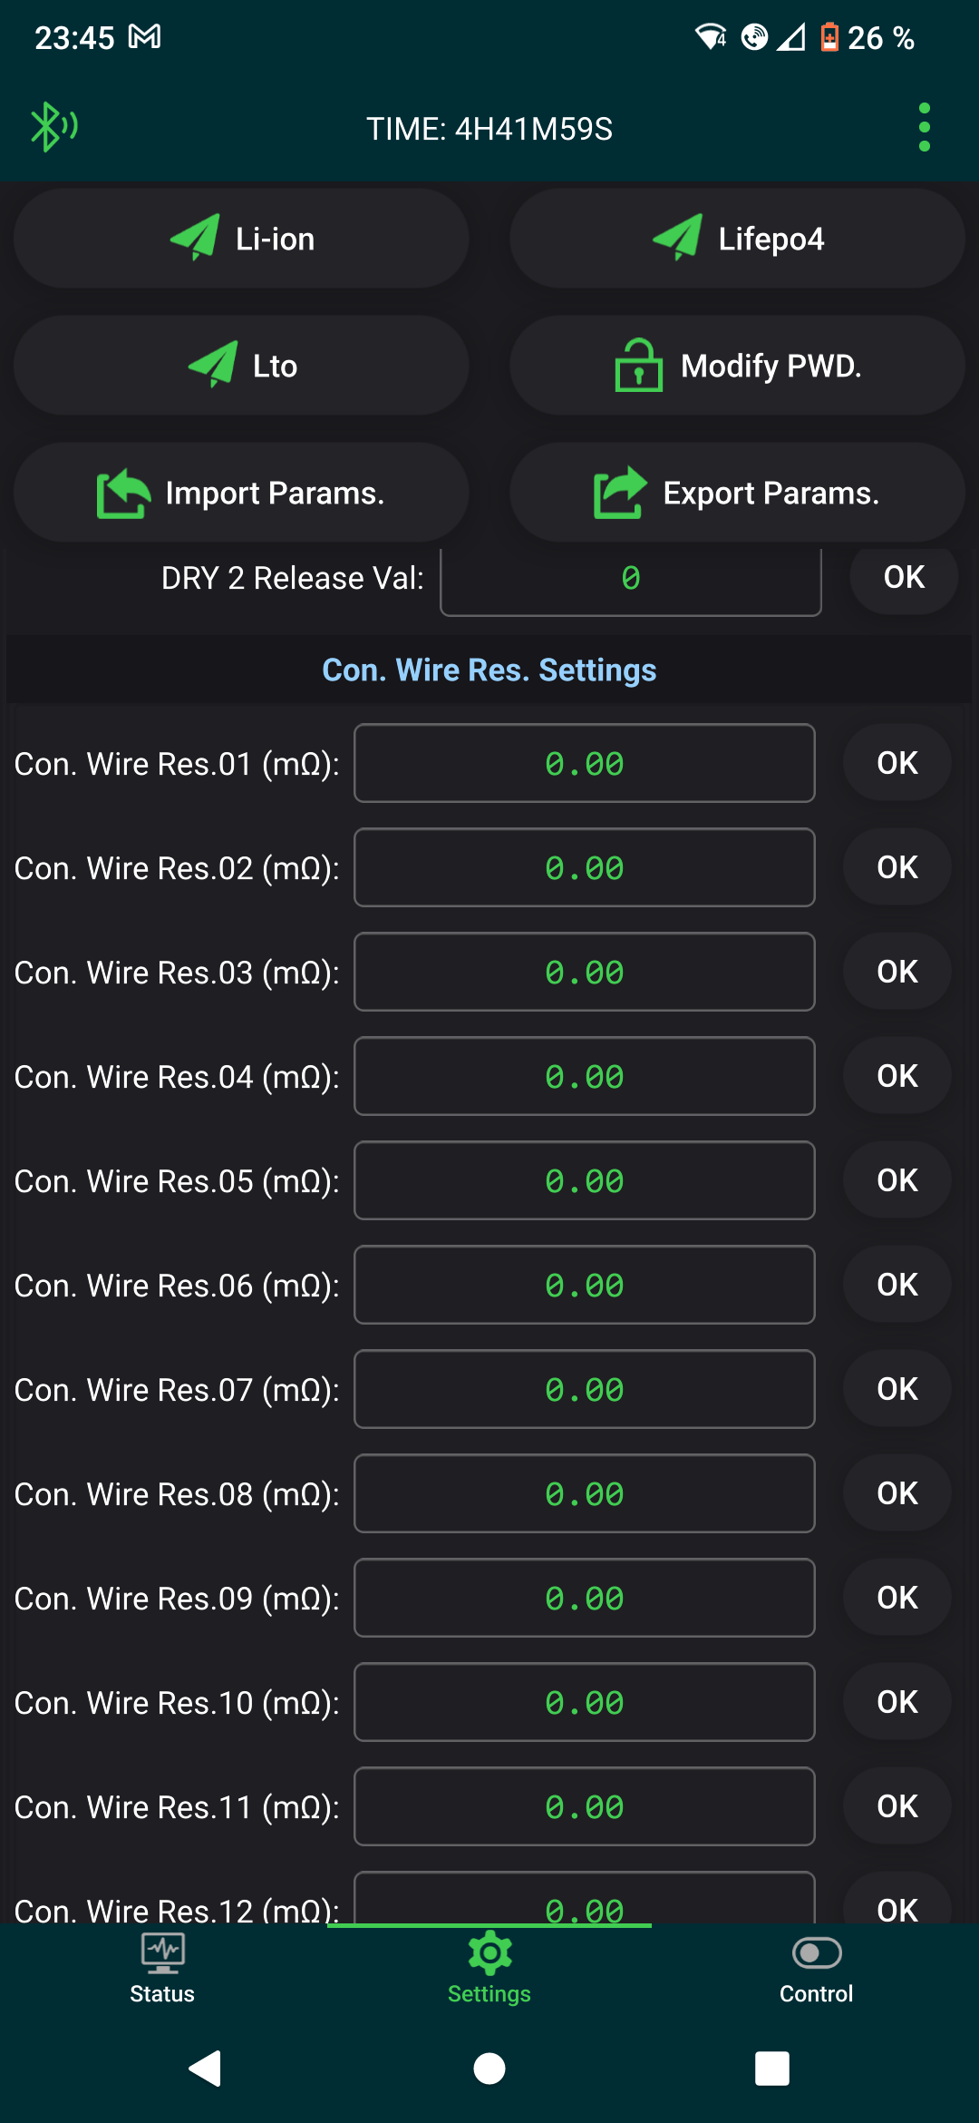Apply the Lto battery preset

[x=241, y=366]
